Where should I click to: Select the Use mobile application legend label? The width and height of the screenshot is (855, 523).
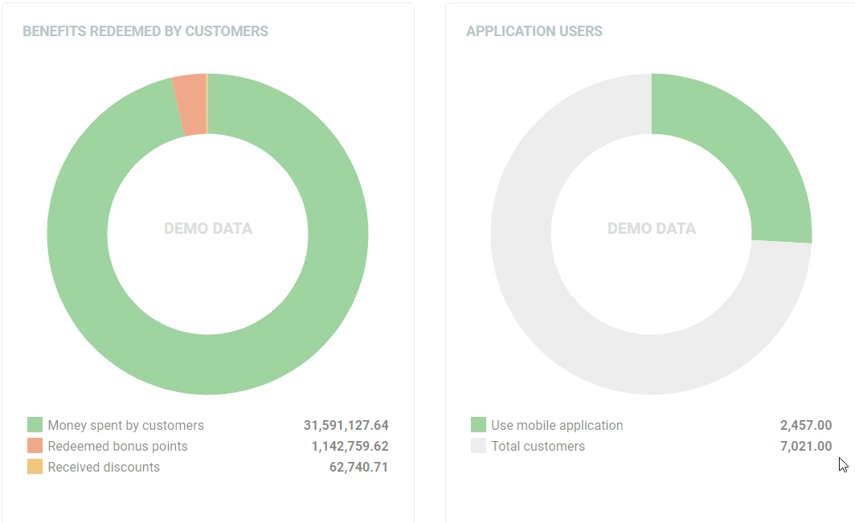pyautogui.click(x=557, y=425)
